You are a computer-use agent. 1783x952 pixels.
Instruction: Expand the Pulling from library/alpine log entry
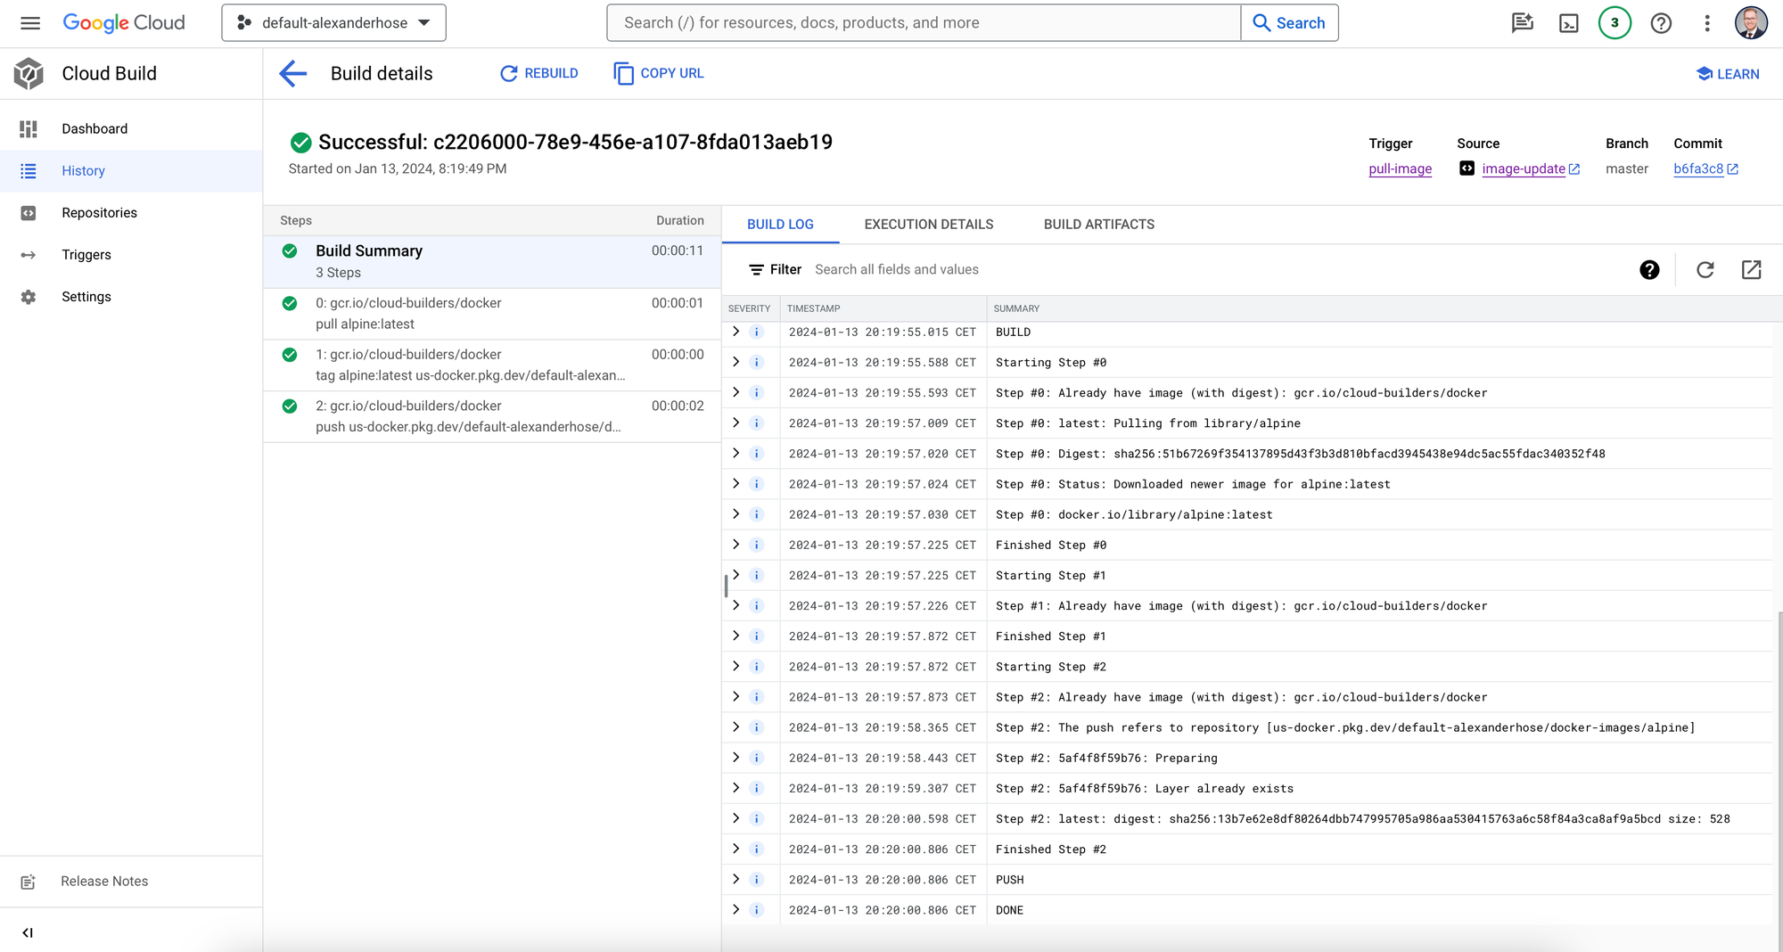click(x=736, y=423)
